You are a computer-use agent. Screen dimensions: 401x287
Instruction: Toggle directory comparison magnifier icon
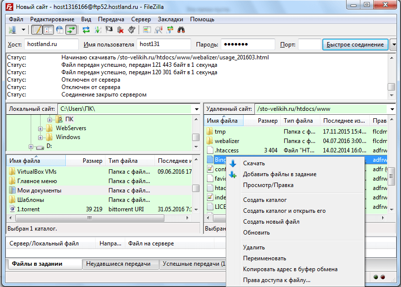[x=158, y=30]
